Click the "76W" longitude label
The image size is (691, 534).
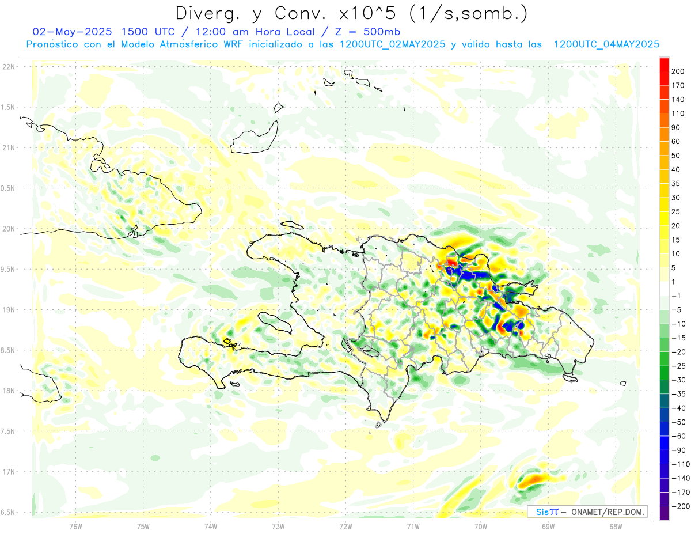point(75,527)
